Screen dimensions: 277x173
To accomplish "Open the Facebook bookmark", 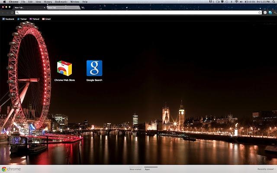I will pos(8,19).
